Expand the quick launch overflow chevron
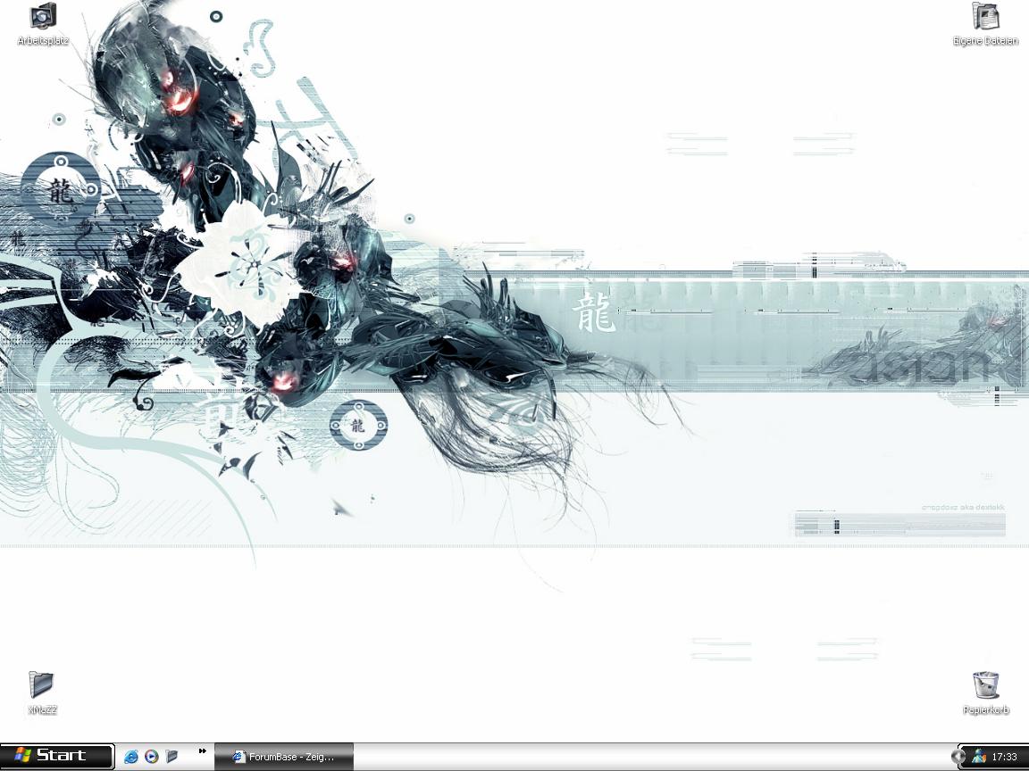 (x=202, y=751)
